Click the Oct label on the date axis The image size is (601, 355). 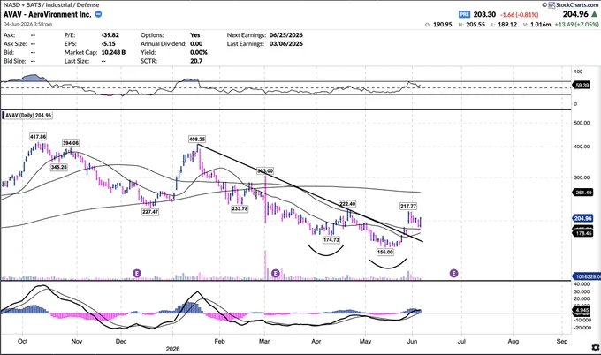23,341
